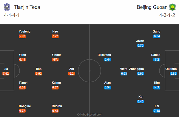Open the WhoScored.com watermark link
Image resolution: width=179 pixels, height=117 pixels.
[90, 114]
